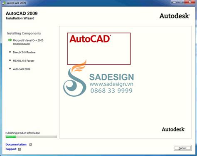The width and height of the screenshot is (197, 156).
Task: Click the AutoCAD 2009 title bar icon
Action: pyautogui.click(x=4, y=3)
